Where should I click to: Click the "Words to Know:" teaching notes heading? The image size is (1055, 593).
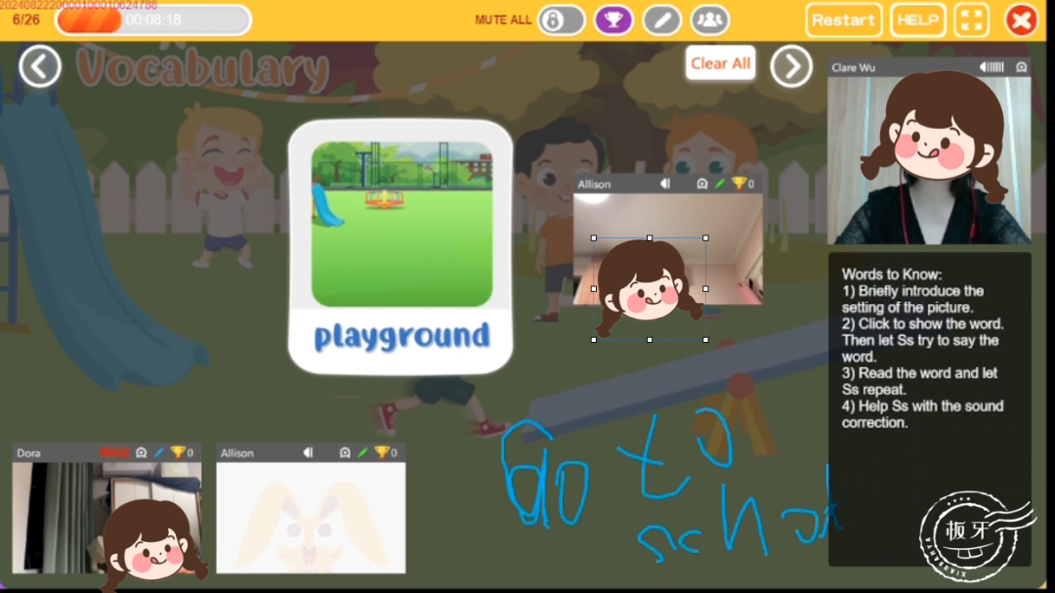pyautogui.click(x=892, y=275)
